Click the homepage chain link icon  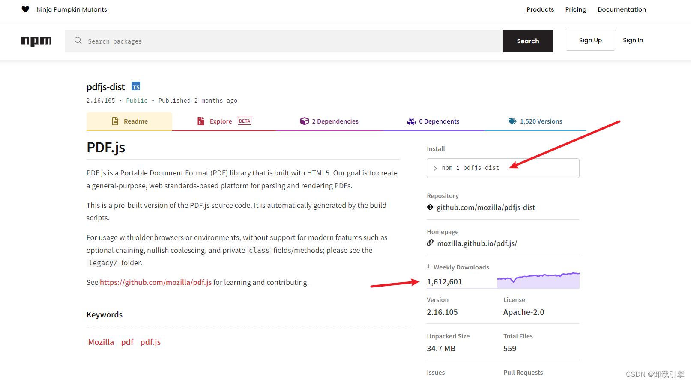coord(430,243)
